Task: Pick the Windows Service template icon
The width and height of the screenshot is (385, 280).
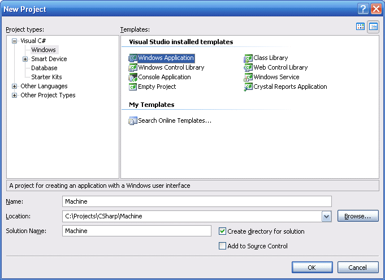Action: click(248, 77)
